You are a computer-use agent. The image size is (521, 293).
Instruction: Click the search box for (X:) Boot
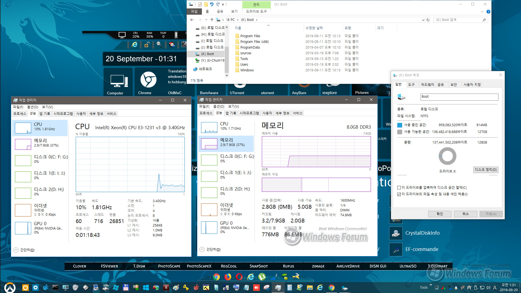pos(460,20)
